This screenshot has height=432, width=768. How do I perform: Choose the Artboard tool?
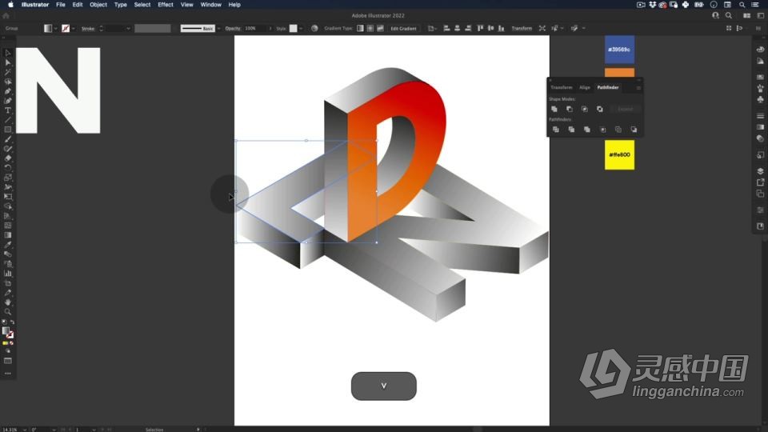tap(8, 283)
